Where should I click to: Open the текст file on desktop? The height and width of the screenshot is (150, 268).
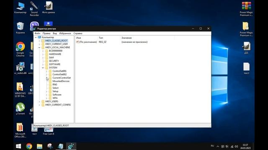click(x=246, y=68)
